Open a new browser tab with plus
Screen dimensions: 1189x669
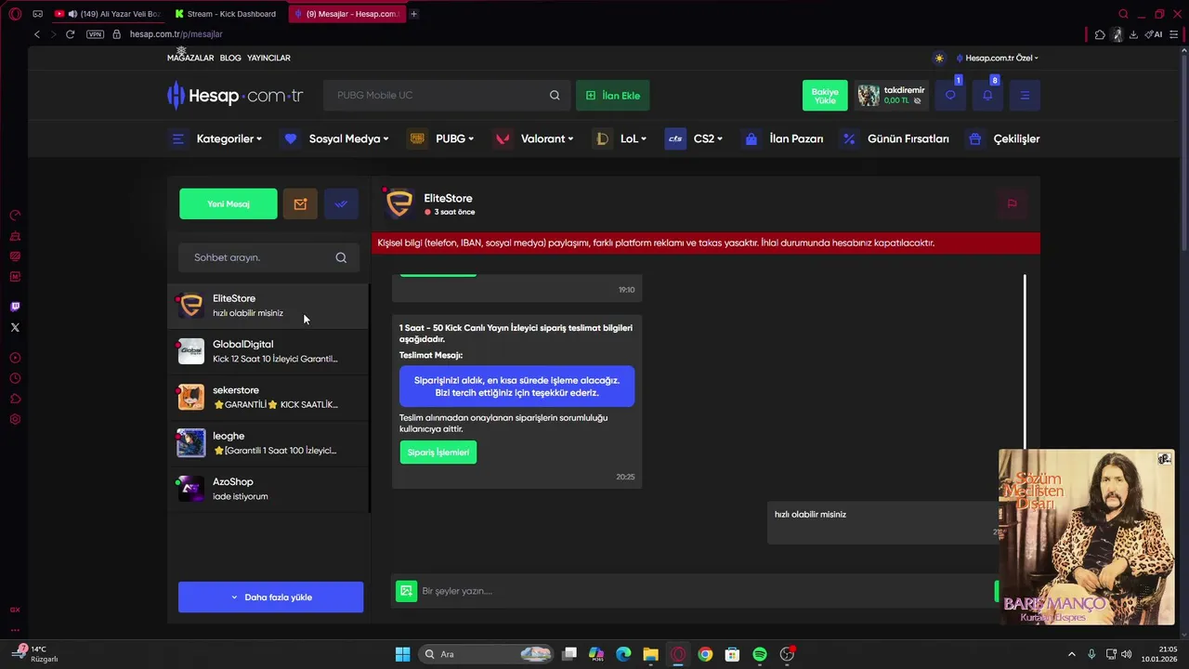[413, 14]
